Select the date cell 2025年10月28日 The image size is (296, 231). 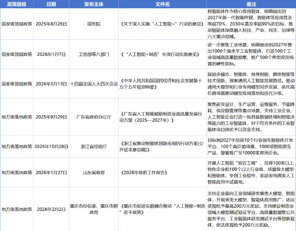(51, 147)
